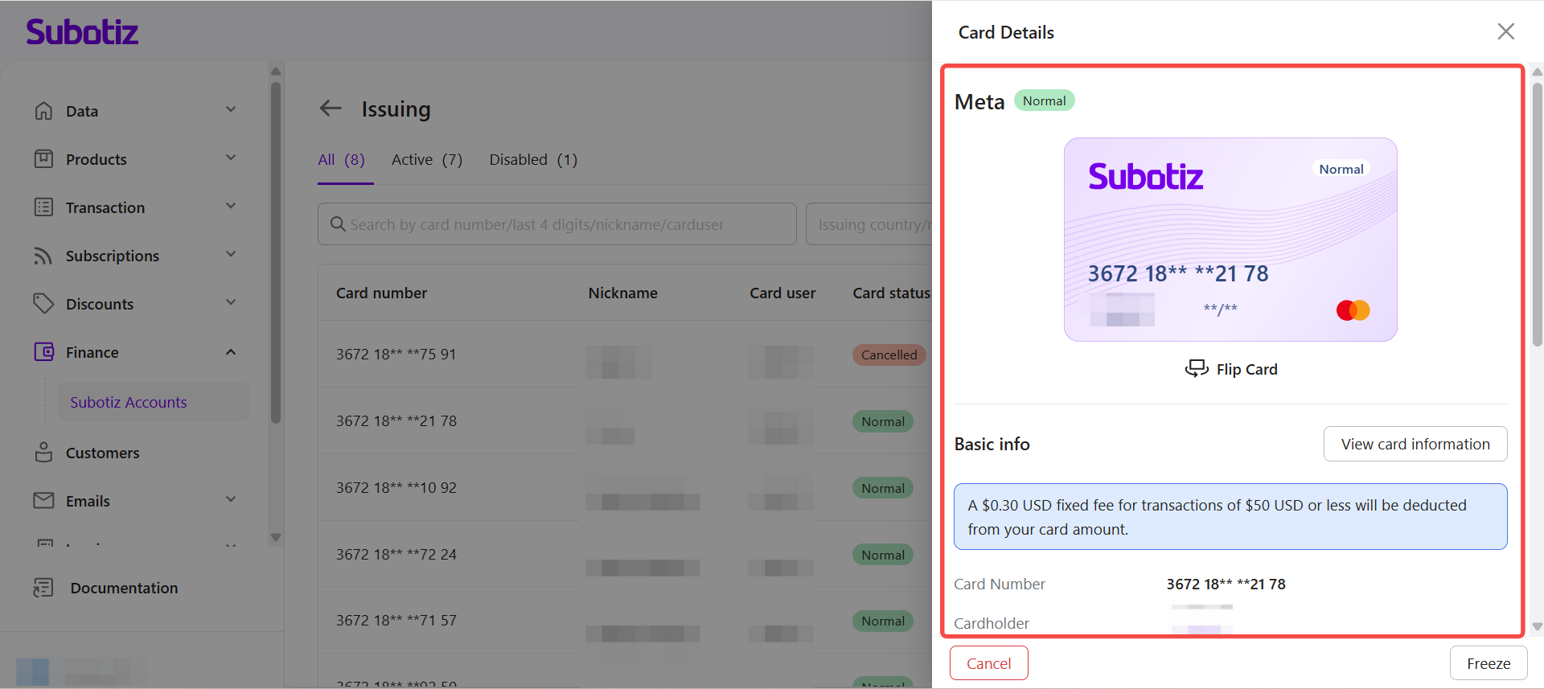The height and width of the screenshot is (689, 1544).
Task: Click the Data label in sidebar
Action: coord(82,111)
